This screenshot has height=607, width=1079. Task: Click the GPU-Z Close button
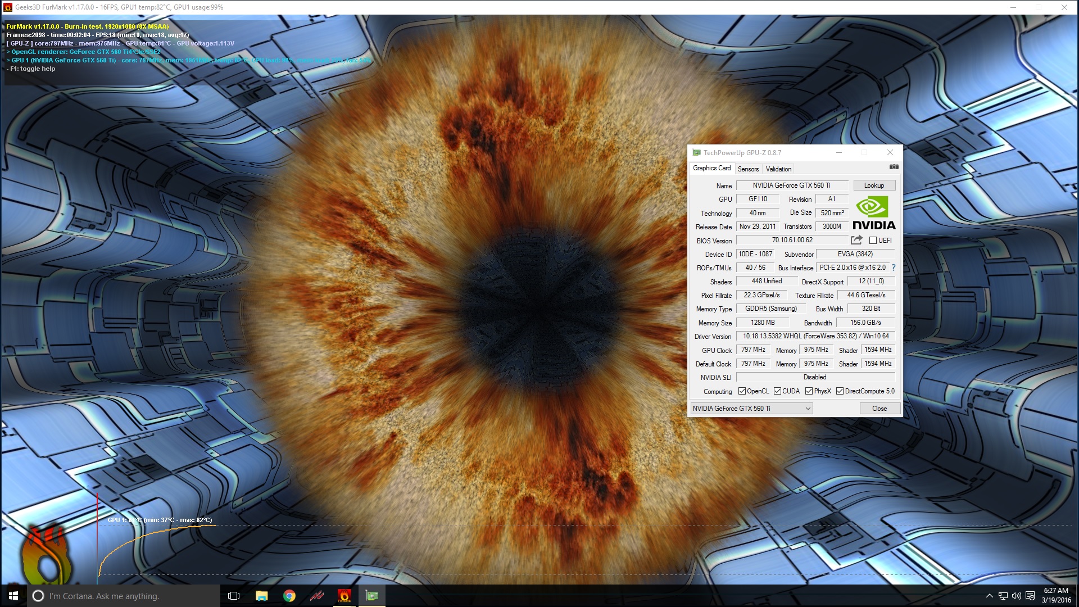point(879,409)
